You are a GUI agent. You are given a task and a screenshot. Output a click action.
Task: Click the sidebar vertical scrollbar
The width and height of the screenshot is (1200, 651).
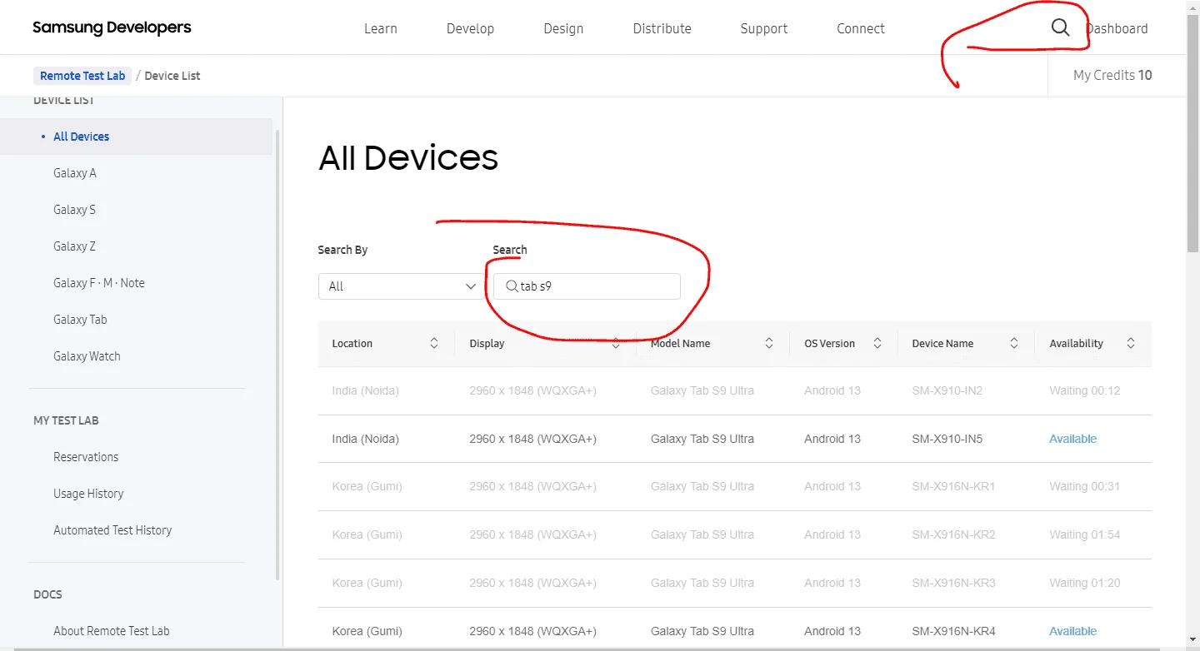(x=277, y=354)
